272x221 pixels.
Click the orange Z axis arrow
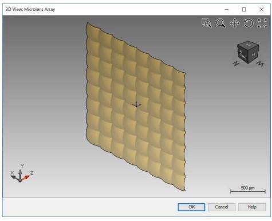pos(26,178)
